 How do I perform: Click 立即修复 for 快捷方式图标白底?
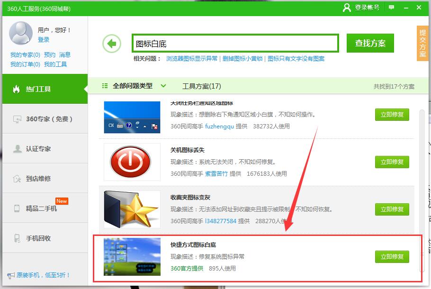click(392, 257)
